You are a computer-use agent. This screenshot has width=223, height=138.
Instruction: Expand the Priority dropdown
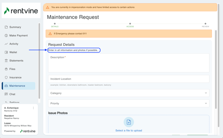[x=129, y=103]
